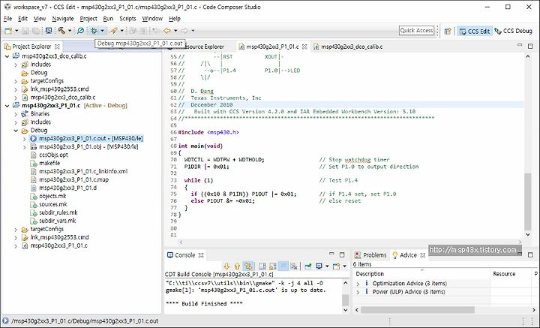Expand lnk_msp430g2553.cmd in active project
Screen dimensions: 540x328
click(16, 237)
